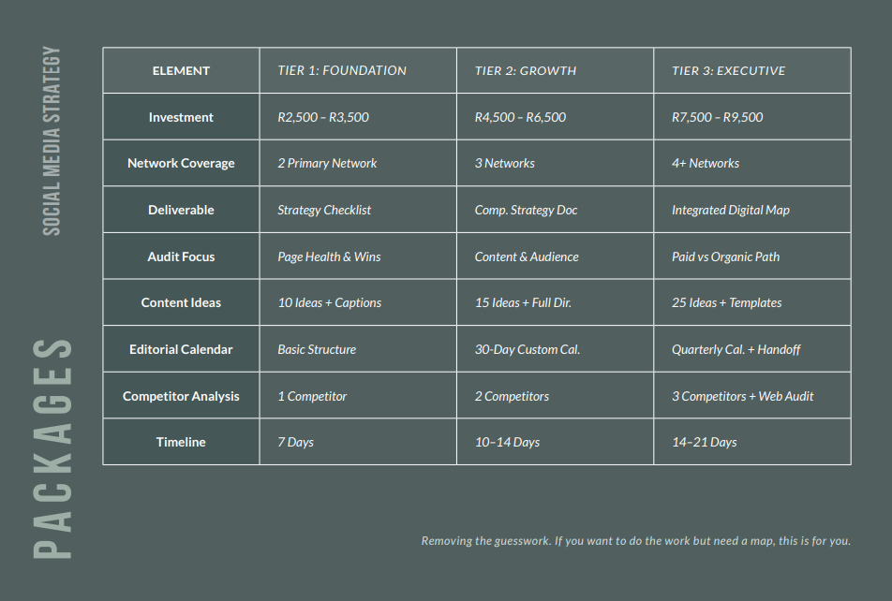Click the 30-Day Custom Cal. cell
892x601 pixels.
528,350
